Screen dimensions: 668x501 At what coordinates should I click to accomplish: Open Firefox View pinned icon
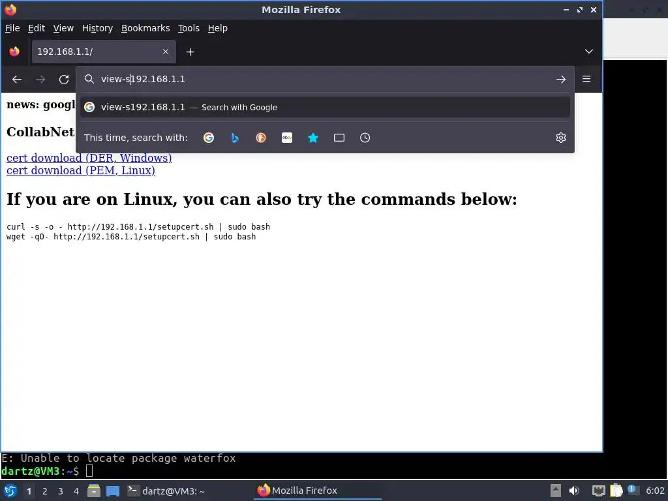click(14, 52)
